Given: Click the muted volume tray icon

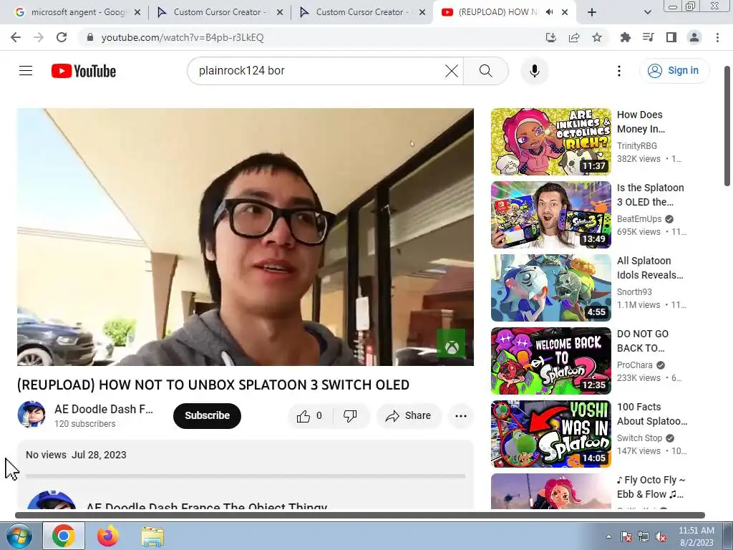Looking at the screenshot, I should (661, 537).
